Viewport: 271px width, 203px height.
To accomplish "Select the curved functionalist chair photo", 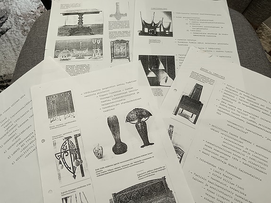I will tap(156, 24).
